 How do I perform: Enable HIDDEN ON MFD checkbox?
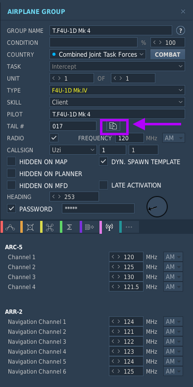tap(11, 185)
